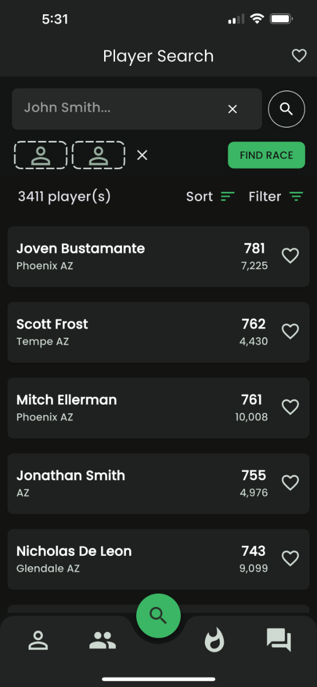This screenshot has width=317, height=687.
Task: Select the first dashed player slot
Action: point(41,155)
